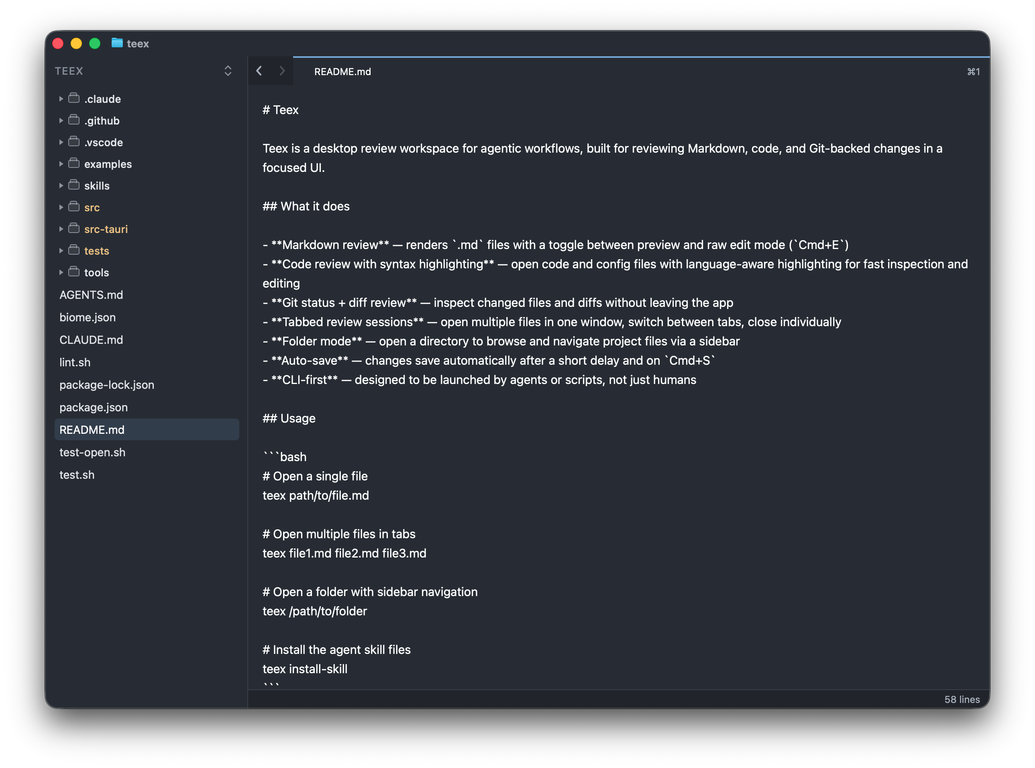Expand the src-tauri folder disclosure triangle
This screenshot has height=768, width=1035.
(61, 229)
